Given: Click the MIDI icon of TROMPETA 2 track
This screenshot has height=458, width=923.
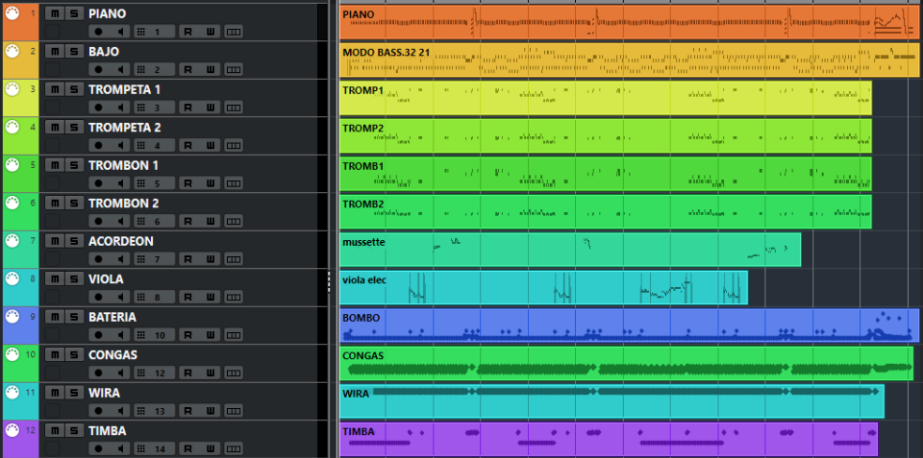Looking at the screenshot, I should (x=12, y=127).
